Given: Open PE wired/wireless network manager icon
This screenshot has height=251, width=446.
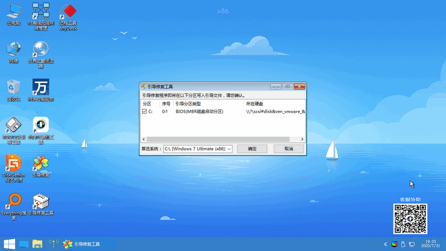Looking at the screenshot, I should pyautogui.click(x=41, y=12).
